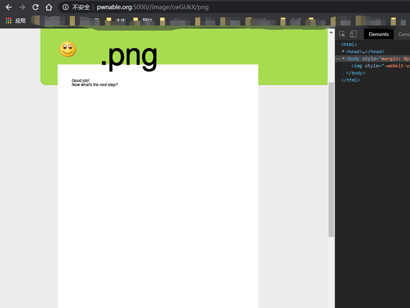This screenshot has width=410, height=308.
Task: Open the three-dot actions beside body node
Action: pos(338,59)
